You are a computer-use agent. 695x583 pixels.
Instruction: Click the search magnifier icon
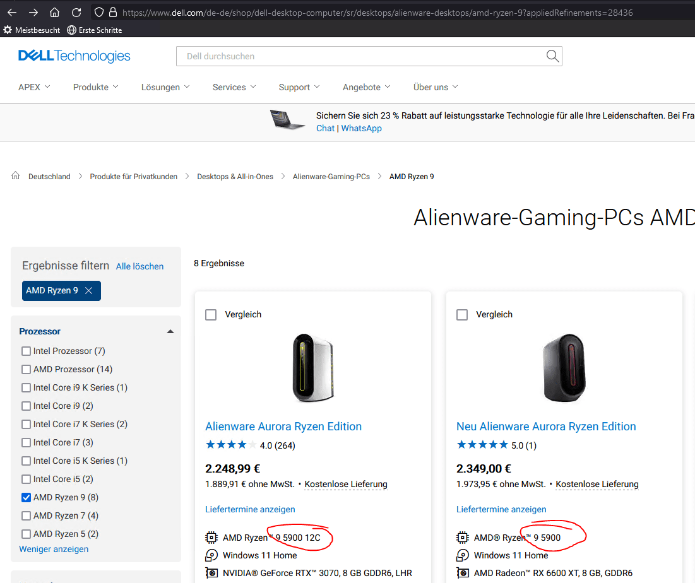pos(552,56)
